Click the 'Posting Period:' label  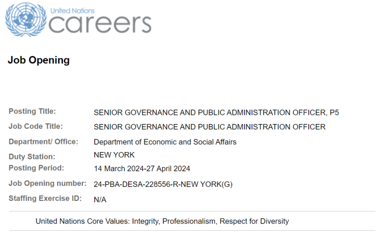tap(36, 168)
